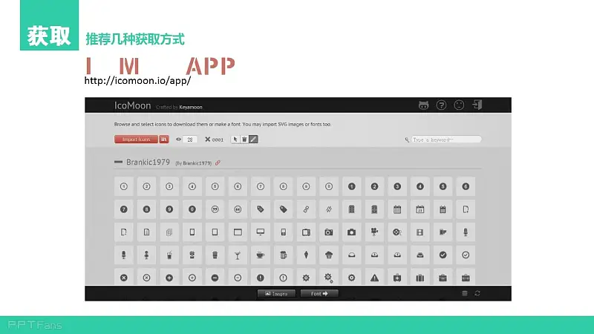594x334 pixels.
Task: Select the desktop monitor icon
Action: (x=261, y=232)
